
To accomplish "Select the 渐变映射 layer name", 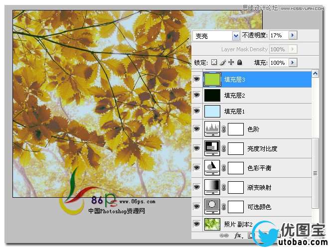I will [259, 187].
